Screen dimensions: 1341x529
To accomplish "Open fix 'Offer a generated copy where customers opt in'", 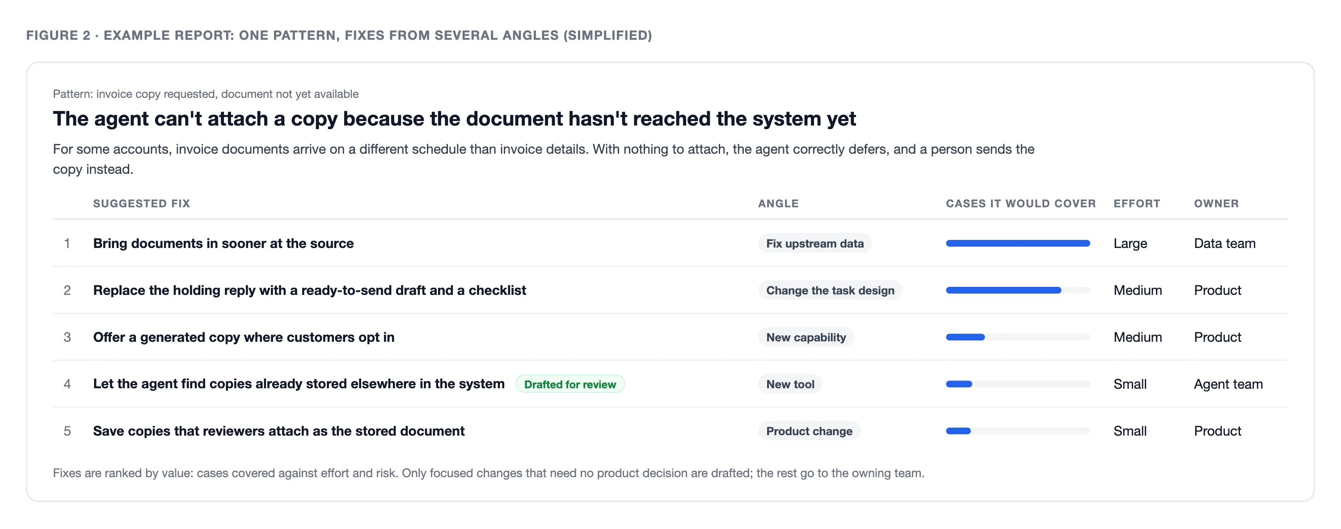I will pyautogui.click(x=244, y=337).
